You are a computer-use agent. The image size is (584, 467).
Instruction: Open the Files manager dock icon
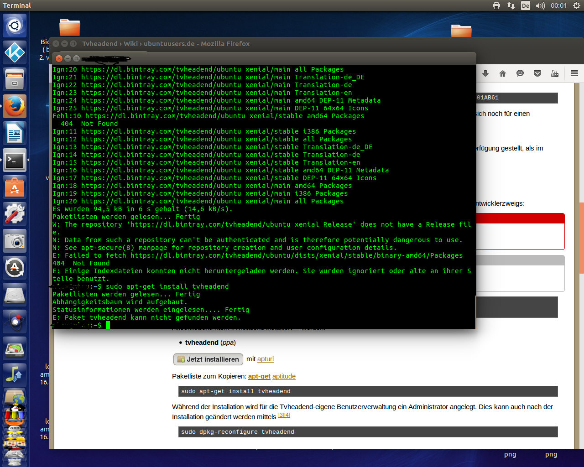click(x=15, y=79)
